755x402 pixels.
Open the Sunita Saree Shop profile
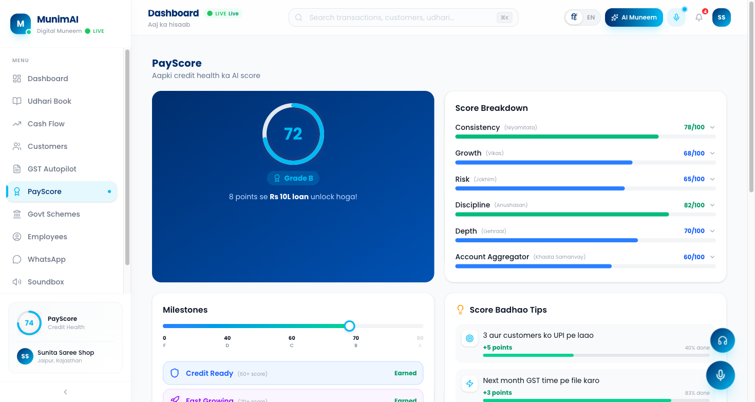click(65, 355)
